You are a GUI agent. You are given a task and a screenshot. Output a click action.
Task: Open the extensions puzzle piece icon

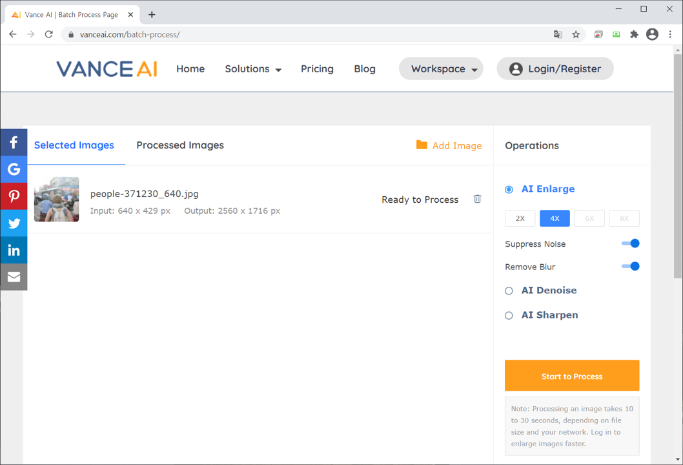click(634, 34)
